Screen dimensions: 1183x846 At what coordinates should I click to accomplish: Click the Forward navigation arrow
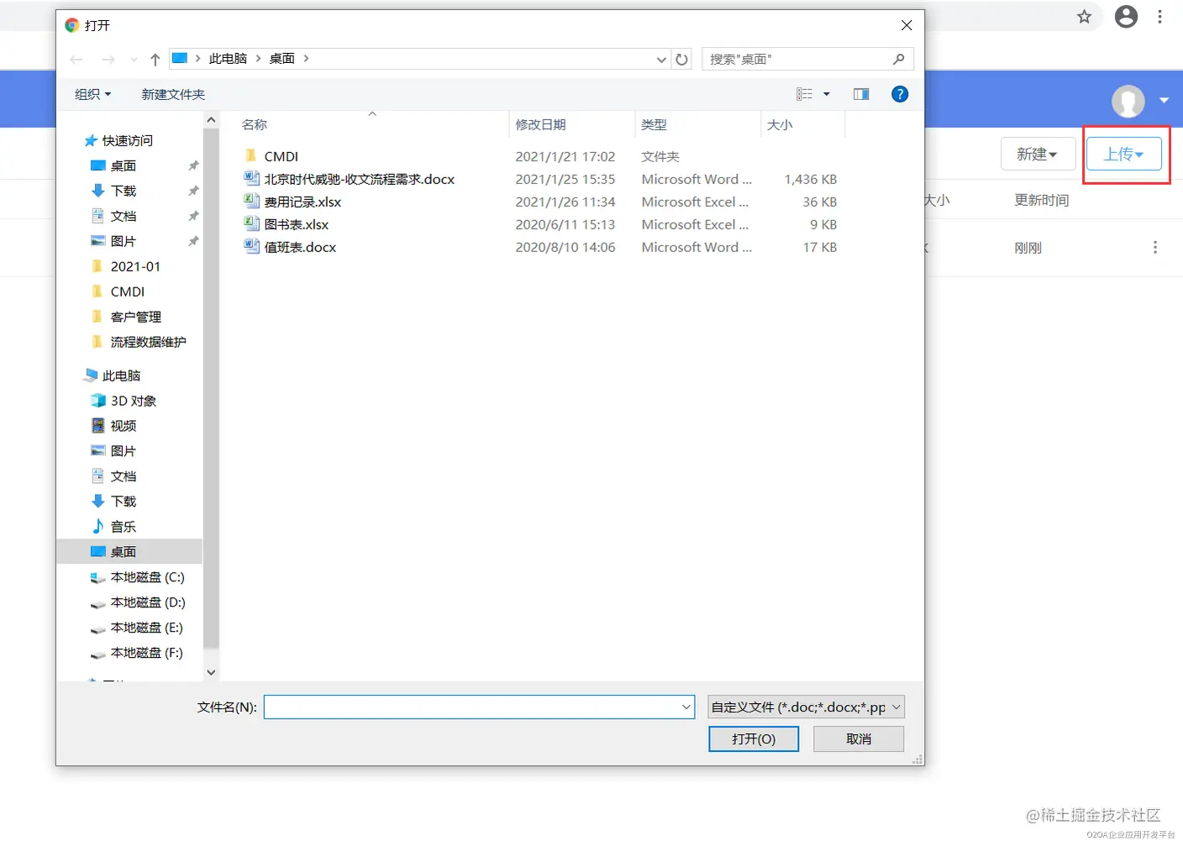click(108, 60)
